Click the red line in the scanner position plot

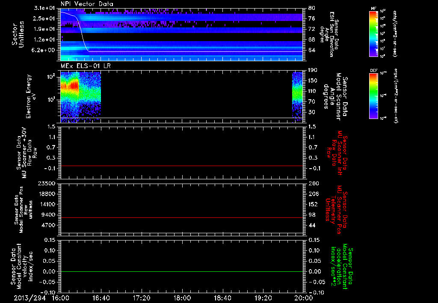[182, 217]
